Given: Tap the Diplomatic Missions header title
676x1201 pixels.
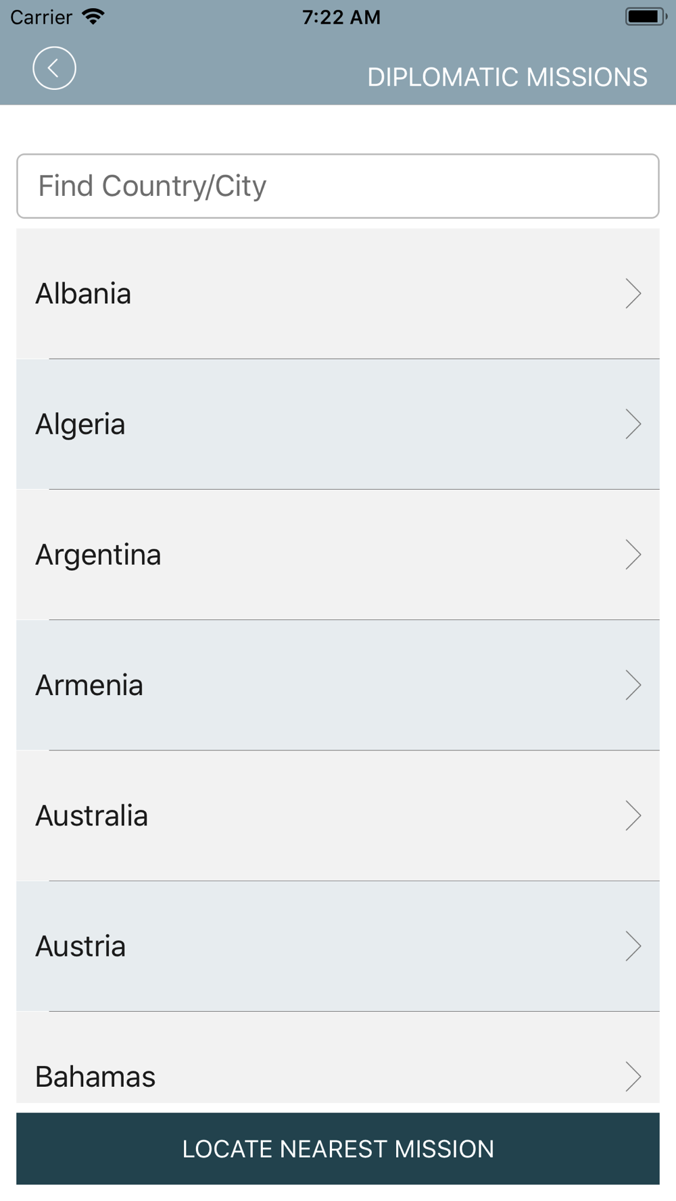Looking at the screenshot, I should coord(507,77).
